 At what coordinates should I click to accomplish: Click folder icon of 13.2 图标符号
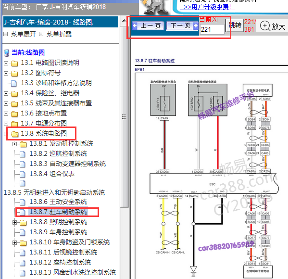click(14, 73)
